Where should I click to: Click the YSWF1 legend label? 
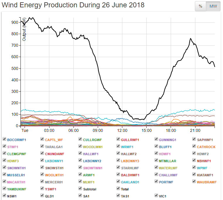(51, 189)
